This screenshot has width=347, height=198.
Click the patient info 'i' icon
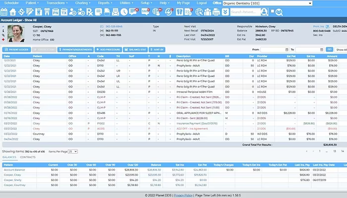(3, 31)
